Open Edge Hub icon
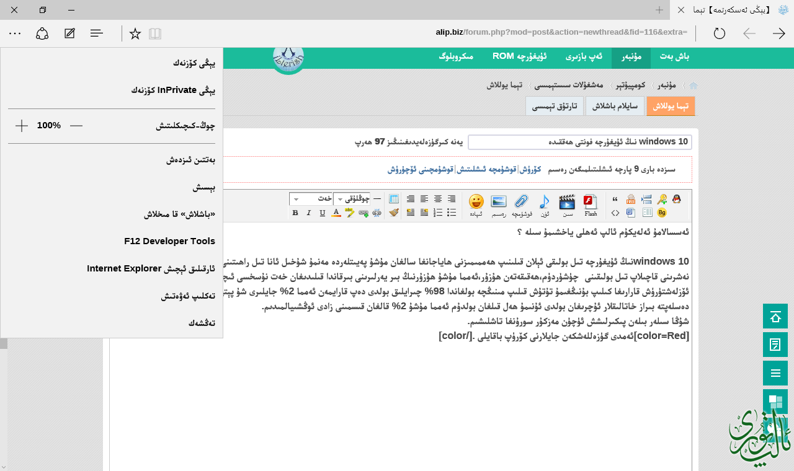Screen dimensions: 794x471 [x=97, y=33]
